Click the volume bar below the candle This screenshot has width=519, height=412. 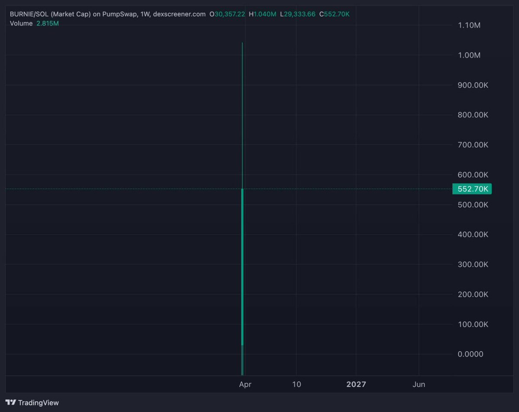242,361
